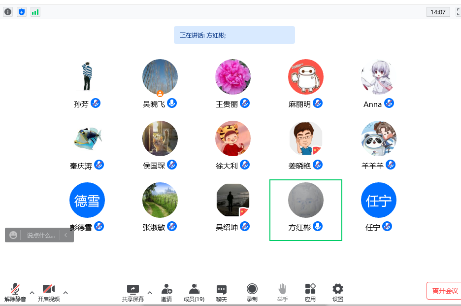Select 吴晓飞's forest avatar

(160, 77)
